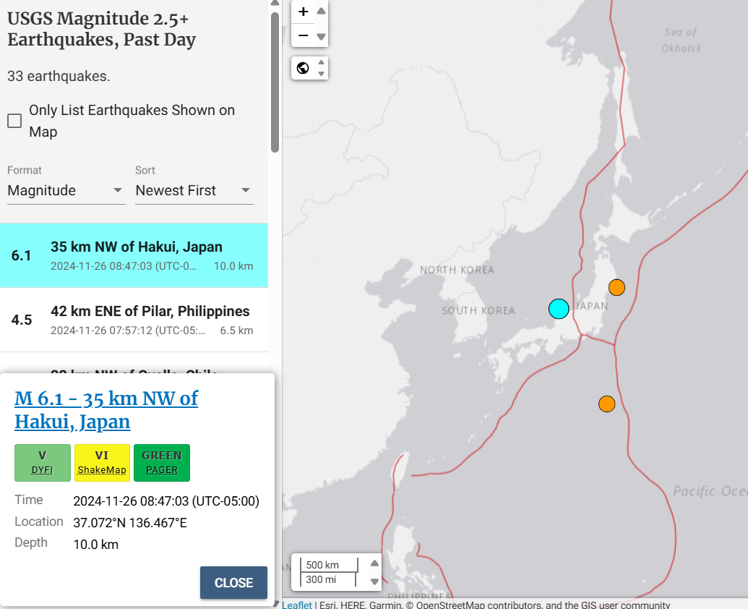Zoom in on the map with plus button
This screenshot has width=748, height=609.
[303, 12]
